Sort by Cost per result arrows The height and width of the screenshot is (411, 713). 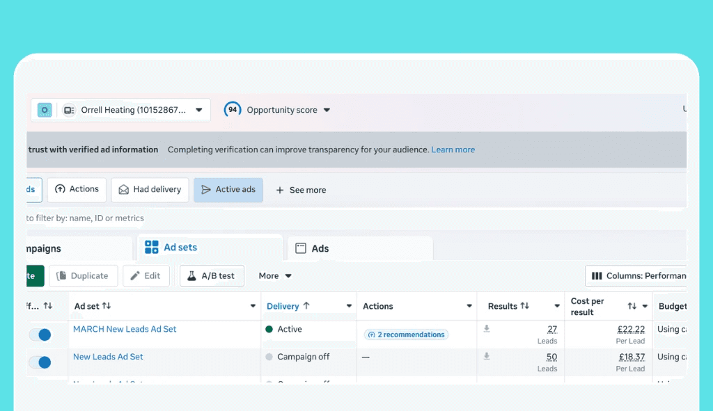(x=632, y=306)
